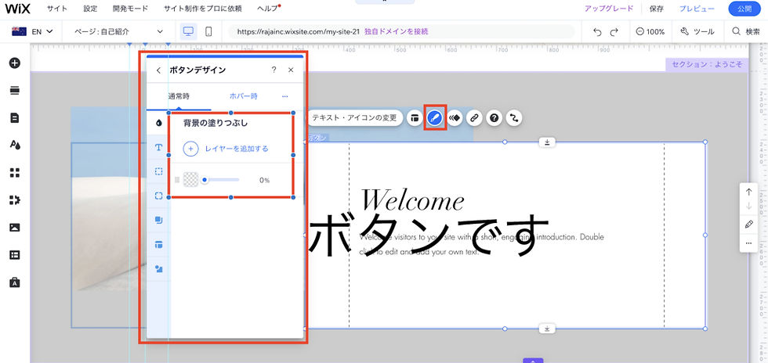This screenshot has height=363, width=768.
Task: Open サイト制作をプロに依頼 menu
Action: pos(203,9)
